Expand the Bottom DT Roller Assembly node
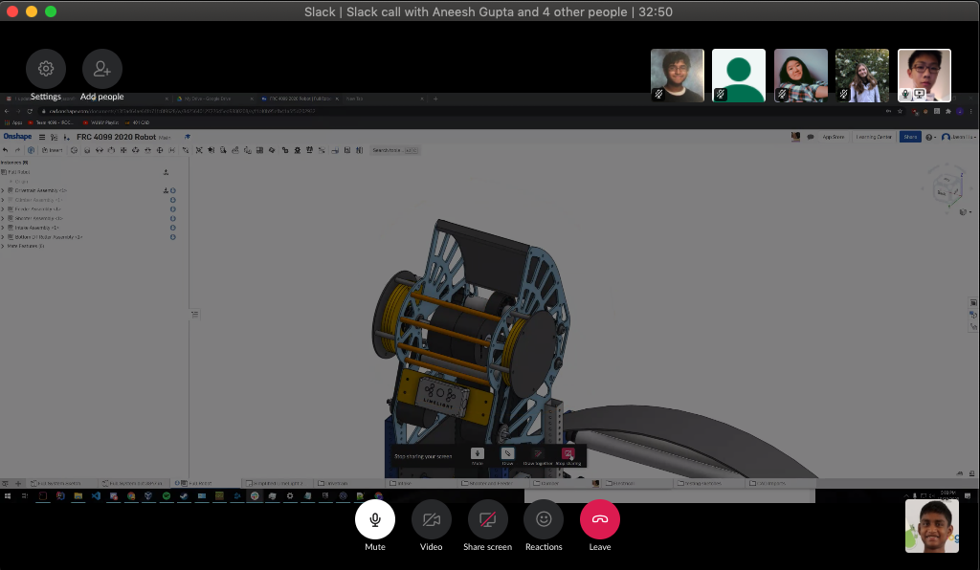Screen dimensions: 980x570 [3, 237]
